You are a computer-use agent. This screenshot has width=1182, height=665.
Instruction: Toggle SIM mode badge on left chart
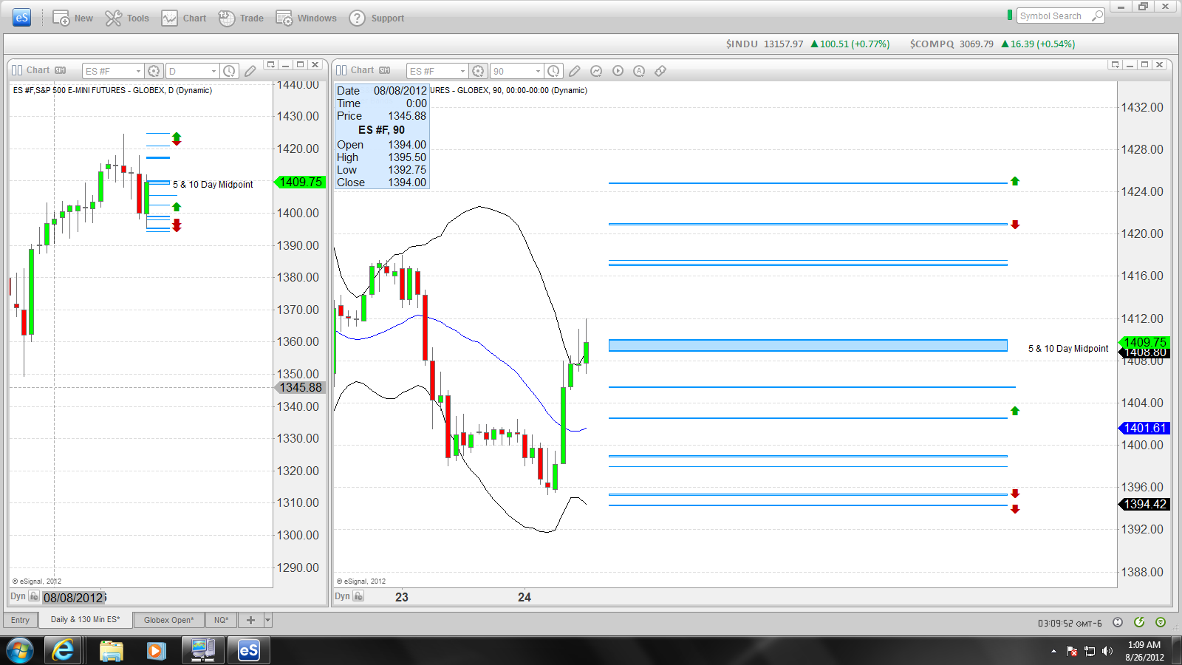[x=61, y=70]
